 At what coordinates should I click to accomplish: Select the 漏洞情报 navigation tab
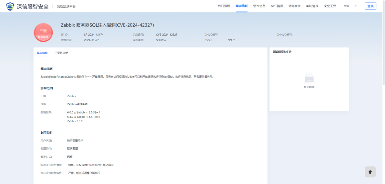[x=242, y=6]
